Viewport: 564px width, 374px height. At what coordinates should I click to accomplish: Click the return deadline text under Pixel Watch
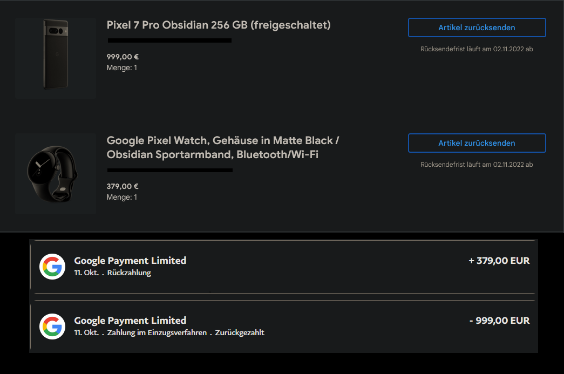(477, 165)
